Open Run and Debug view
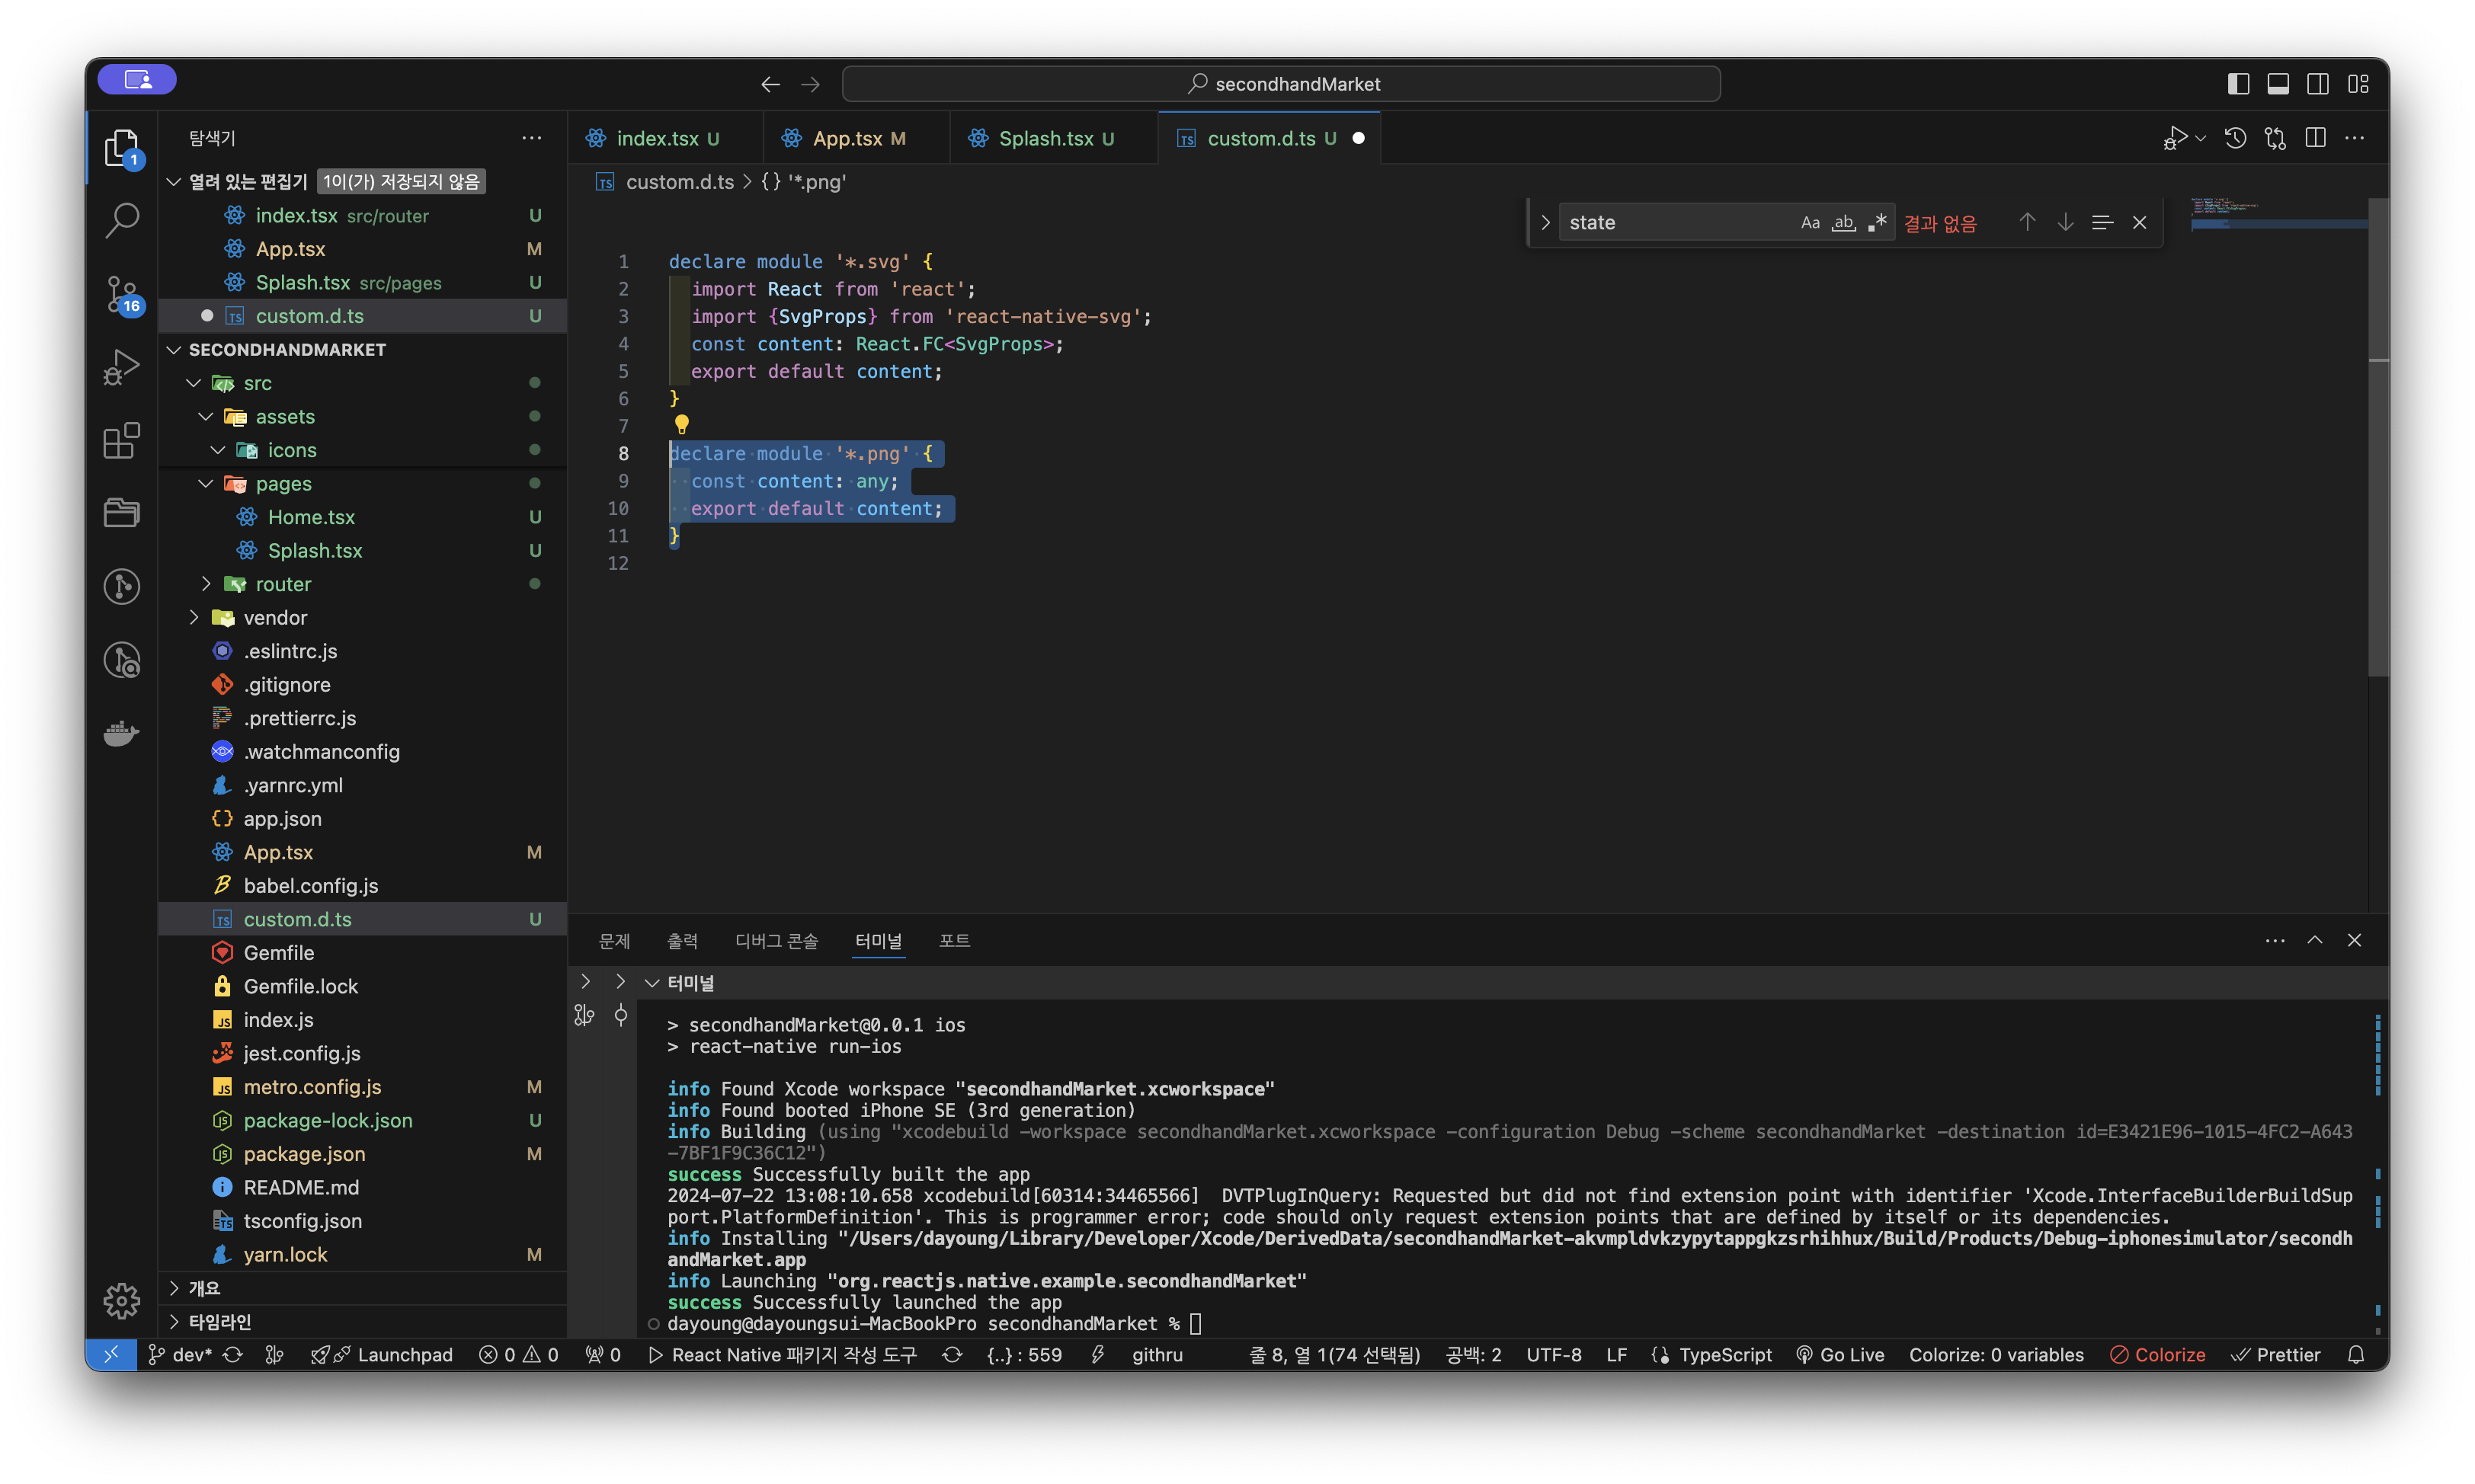The width and height of the screenshot is (2475, 1484). pos(121,367)
